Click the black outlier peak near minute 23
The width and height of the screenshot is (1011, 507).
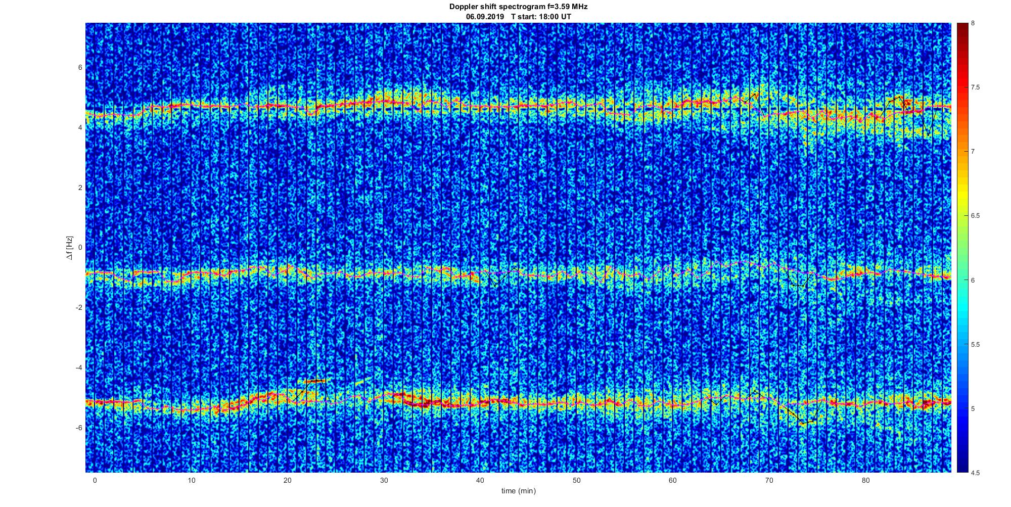click(x=316, y=381)
